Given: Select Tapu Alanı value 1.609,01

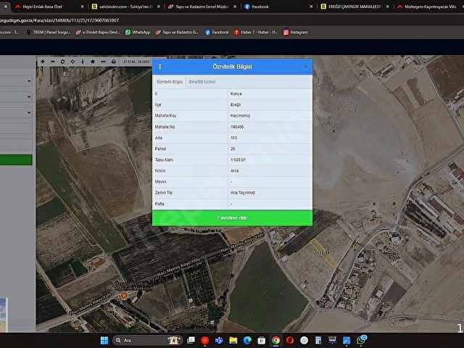Looking at the screenshot, I should point(238,159).
